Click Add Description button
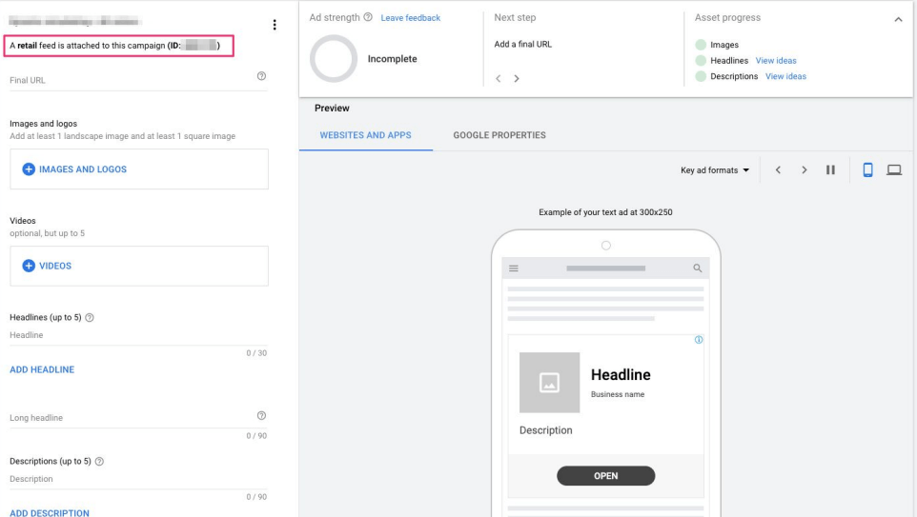 tap(50, 512)
